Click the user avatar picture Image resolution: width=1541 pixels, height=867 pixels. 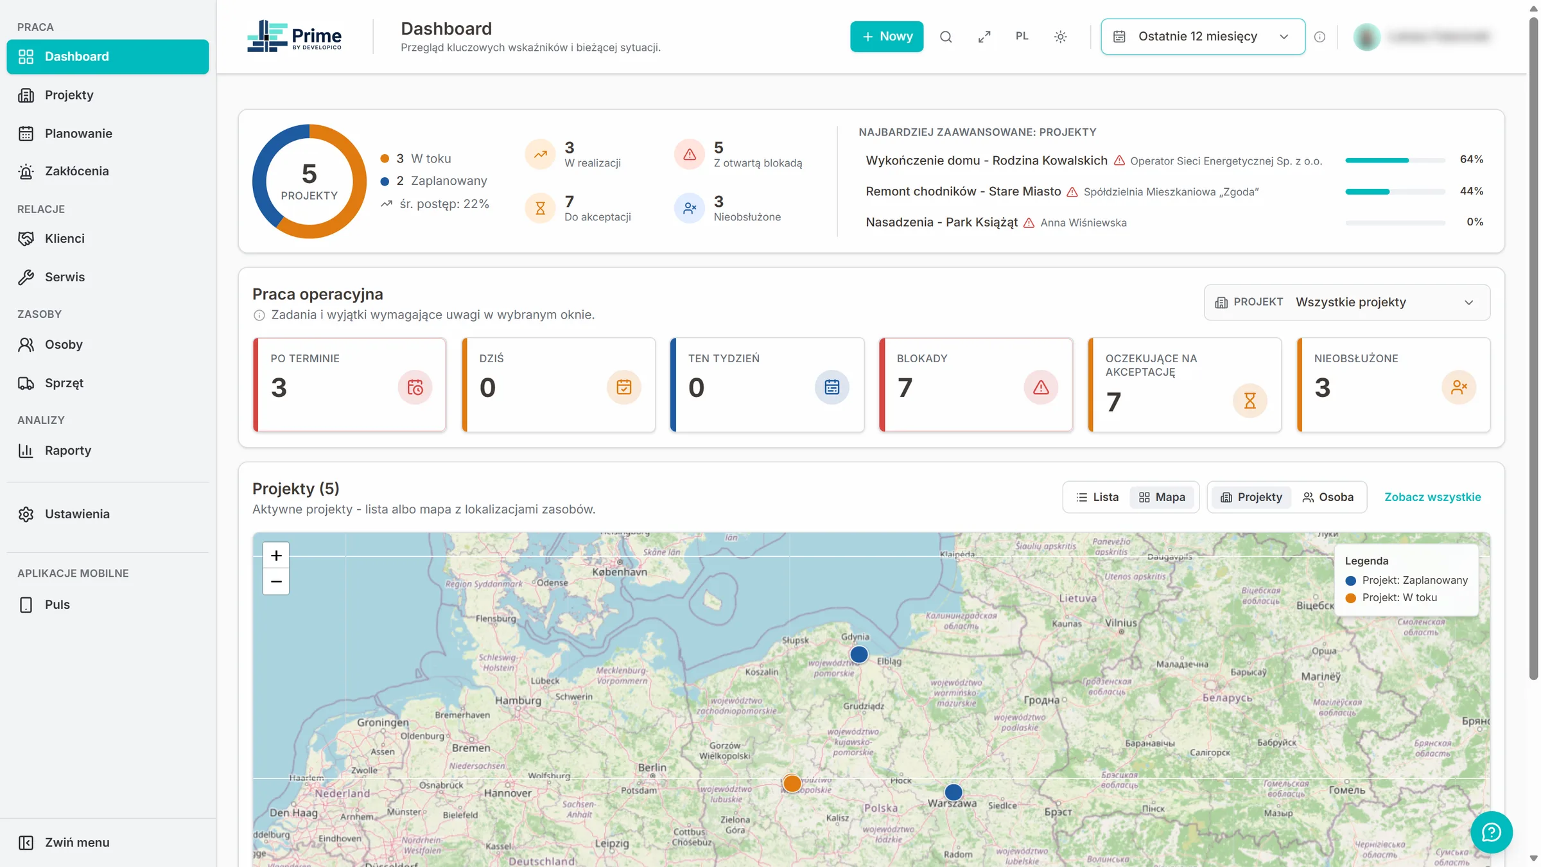tap(1366, 37)
